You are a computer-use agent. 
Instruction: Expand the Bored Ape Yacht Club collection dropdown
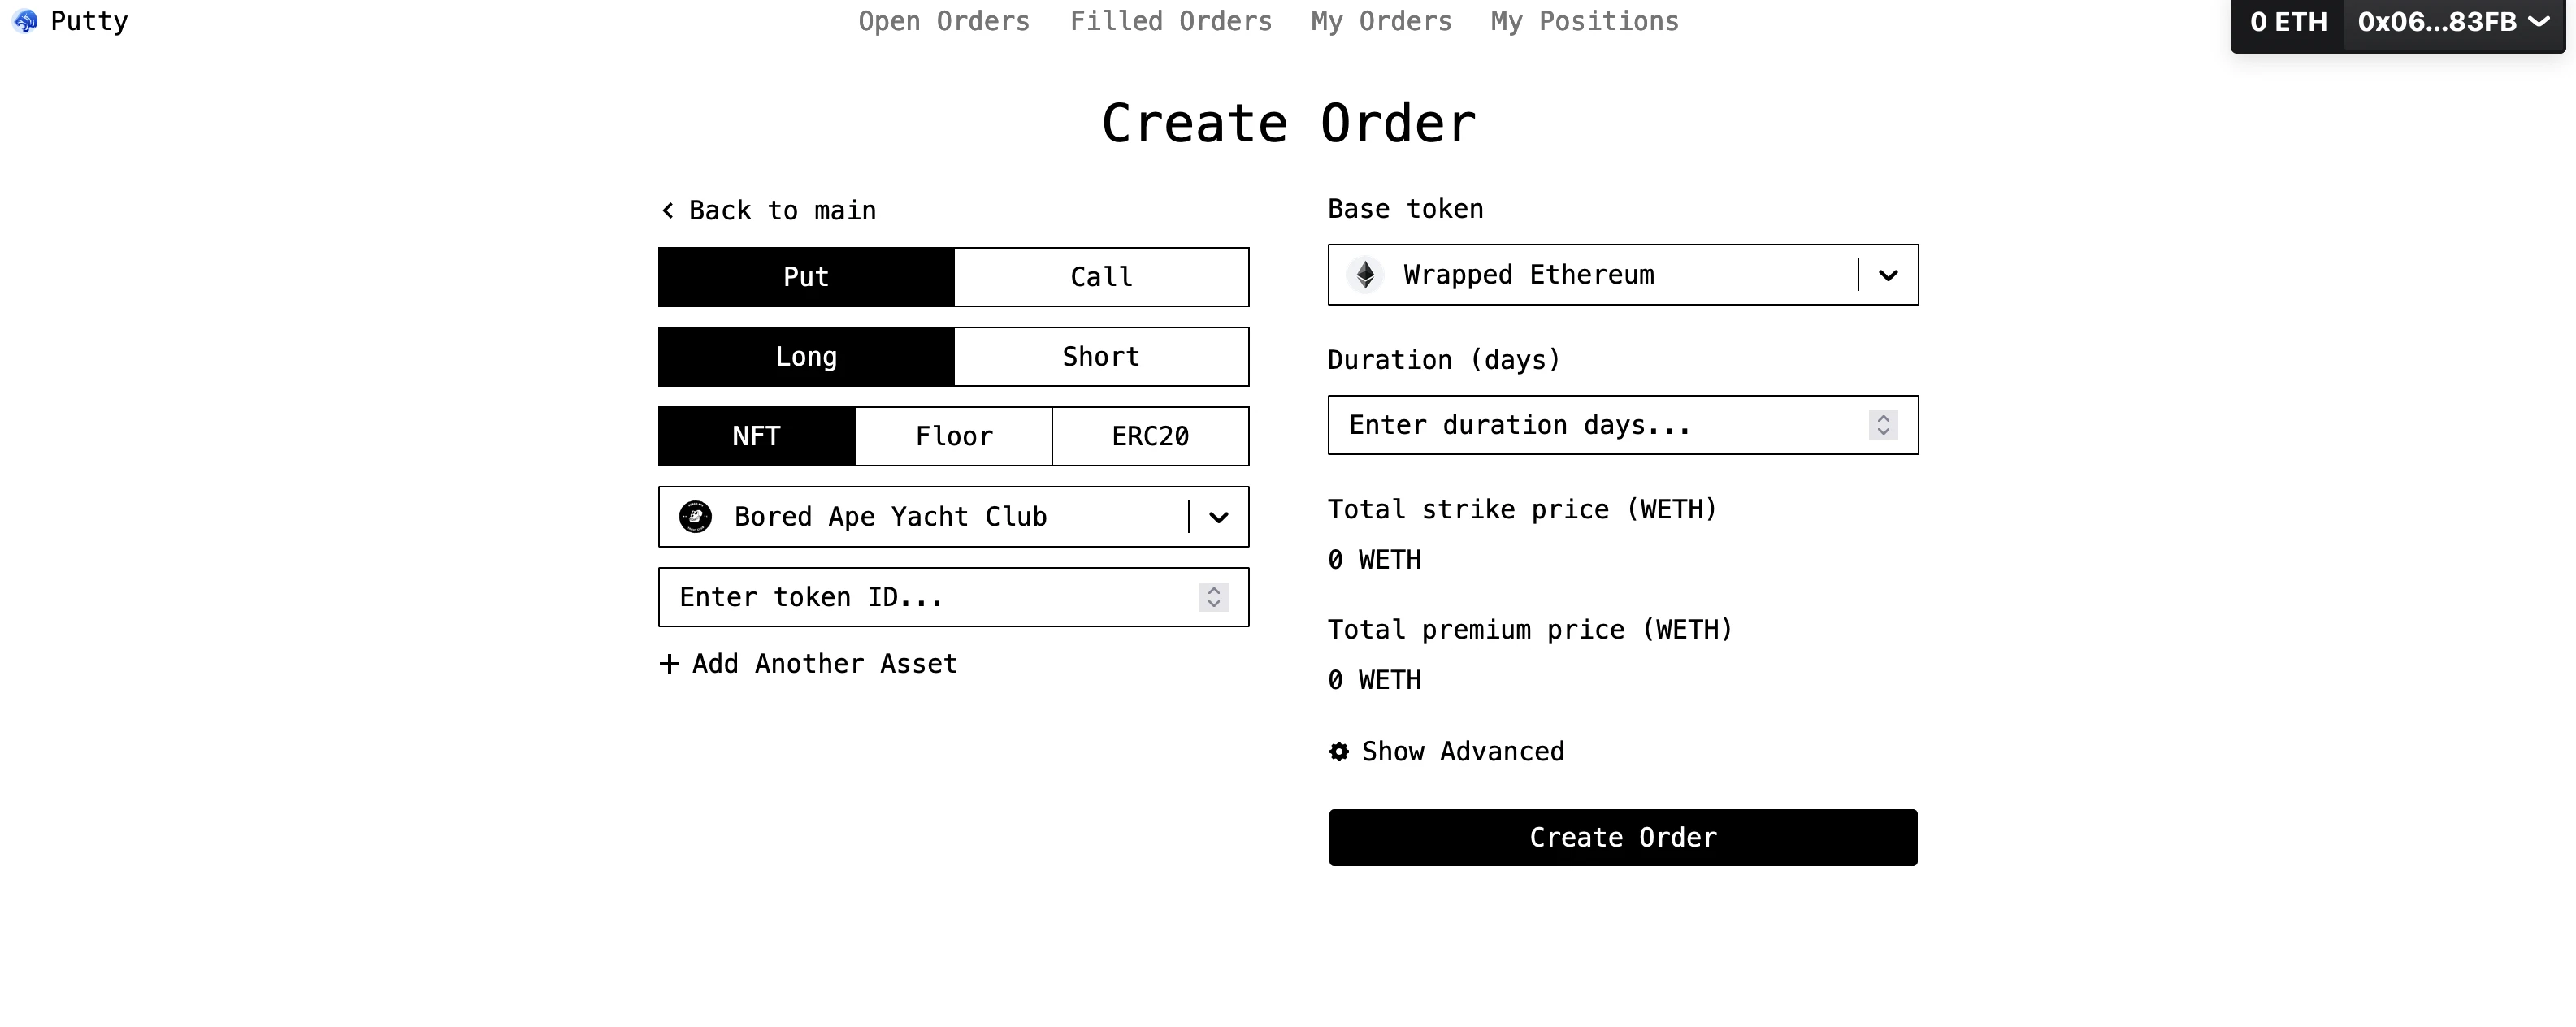click(x=1219, y=518)
